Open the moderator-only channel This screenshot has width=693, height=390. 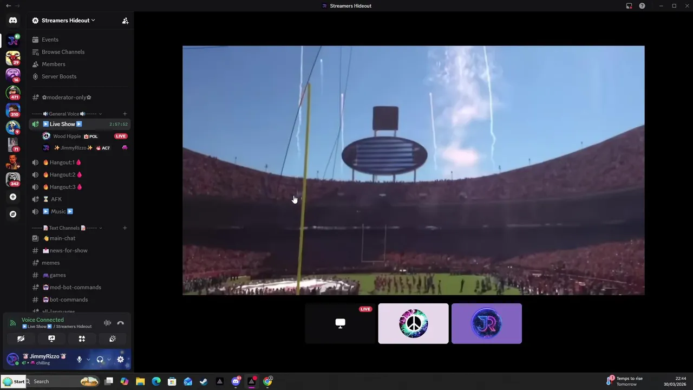pos(66,97)
